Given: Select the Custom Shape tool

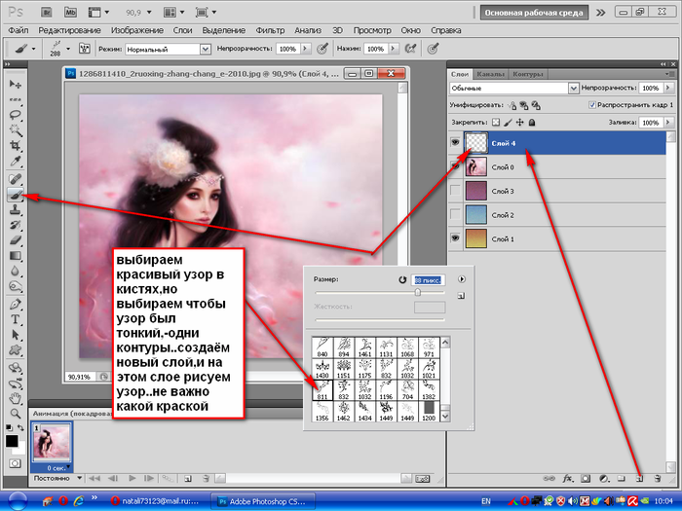Looking at the screenshot, I should tap(16, 350).
